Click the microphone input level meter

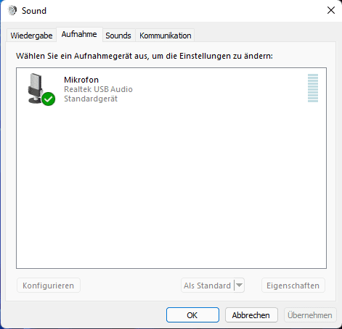click(313, 88)
